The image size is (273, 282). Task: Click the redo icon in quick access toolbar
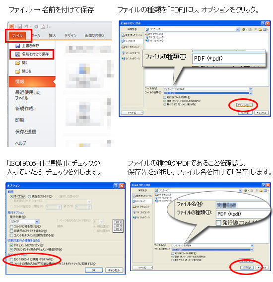click(36, 26)
